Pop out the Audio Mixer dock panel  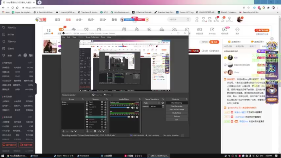coord(140,99)
